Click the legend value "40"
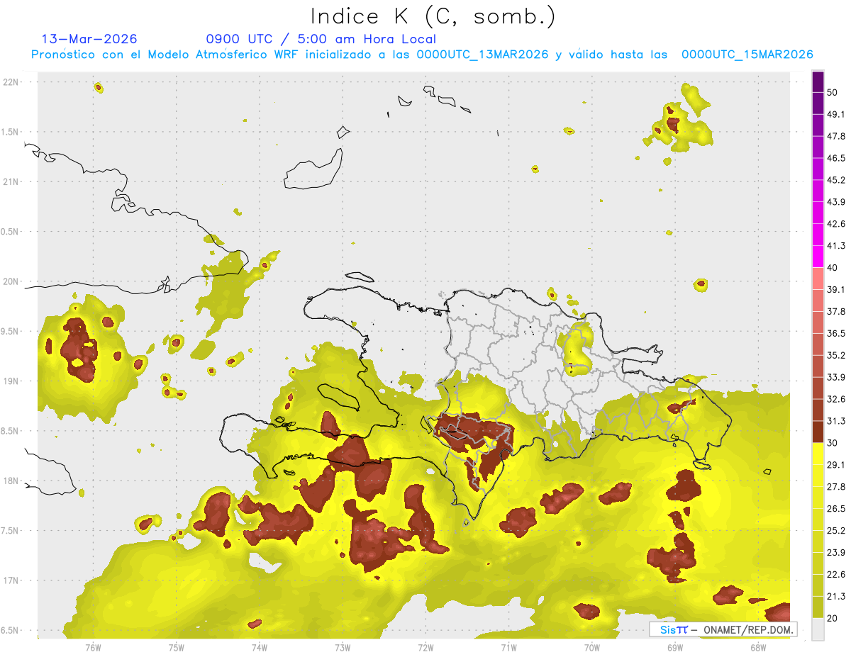This screenshot has height=657, width=851. pyautogui.click(x=833, y=268)
